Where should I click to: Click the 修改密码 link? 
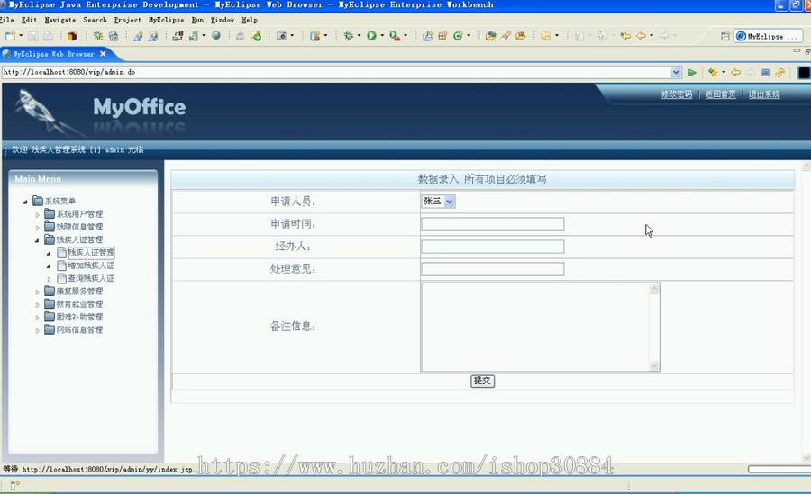677,94
